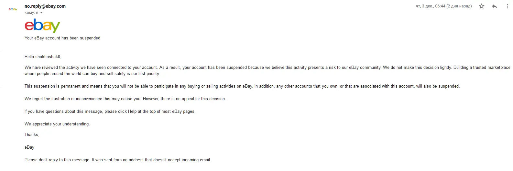This screenshot has width=513, height=171.
Task: Click the 'Thanks,' closing line
Action: pos(32,134)
